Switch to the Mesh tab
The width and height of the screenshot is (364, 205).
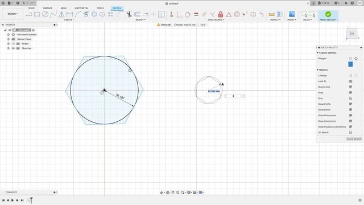click(64, 8)
